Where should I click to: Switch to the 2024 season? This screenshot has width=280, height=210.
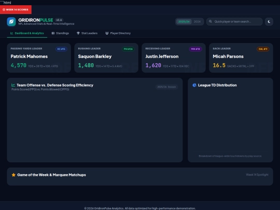tap(197, 22)
